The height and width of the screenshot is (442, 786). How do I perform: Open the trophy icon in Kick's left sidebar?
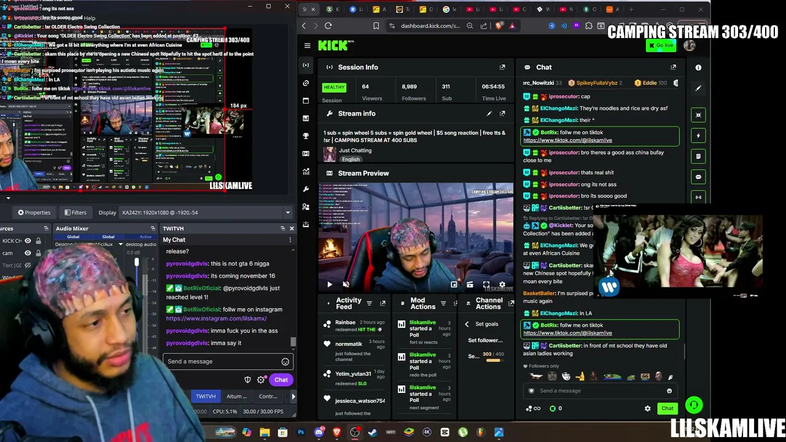pyautogui.click(x=306, y=136)
